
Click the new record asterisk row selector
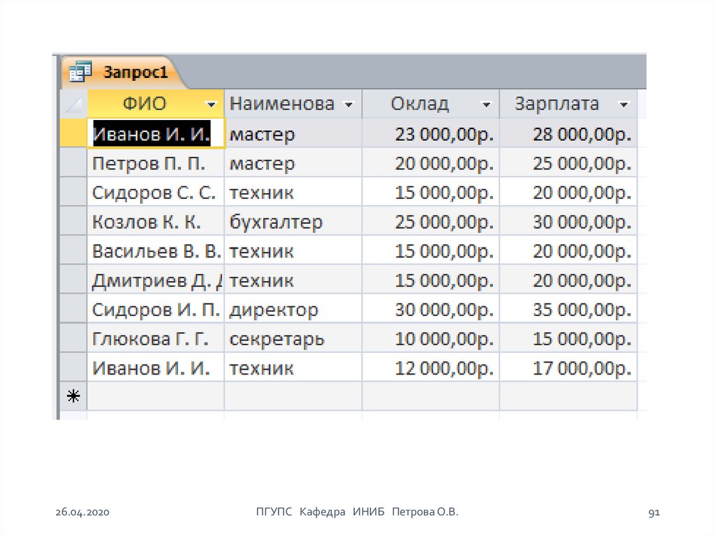[73, 396]
